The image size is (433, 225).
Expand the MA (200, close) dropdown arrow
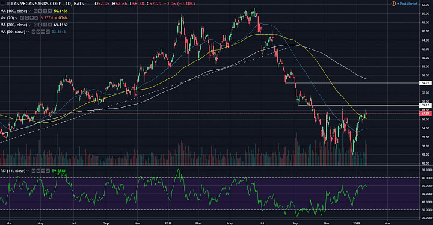coord(30,25)
